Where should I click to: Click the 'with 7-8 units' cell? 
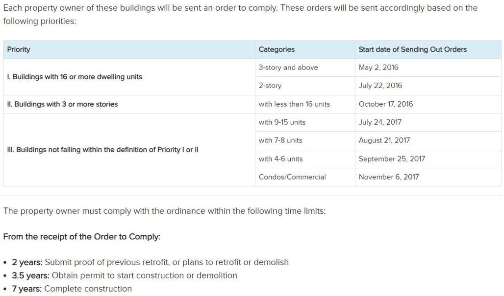point(305,140)
